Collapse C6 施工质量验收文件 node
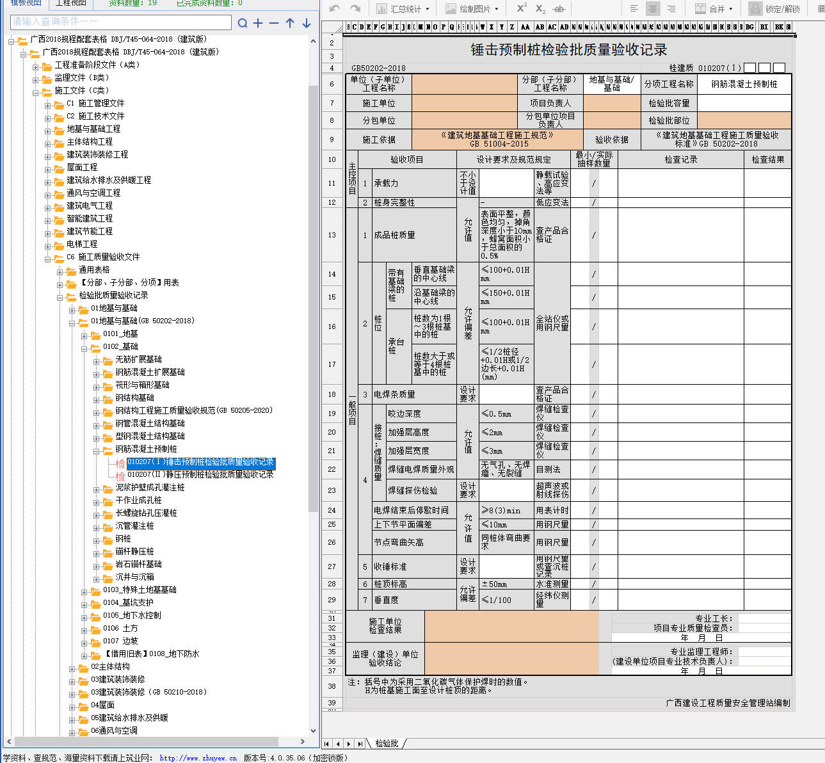 48,258
